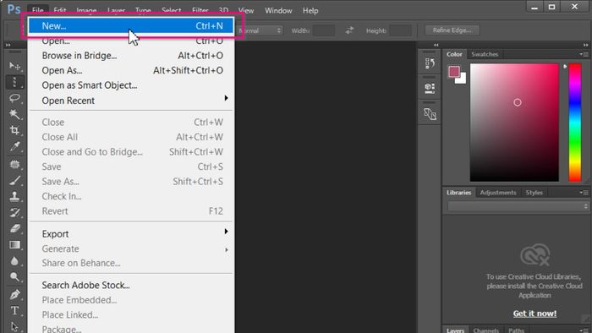The height and width of the screenshot is (333, 592).
Task: Click the Creative Cloud unavailable icon
Action: [534, 255]
